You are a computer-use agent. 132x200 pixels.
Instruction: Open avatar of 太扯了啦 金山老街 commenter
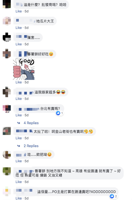[7, 131]
